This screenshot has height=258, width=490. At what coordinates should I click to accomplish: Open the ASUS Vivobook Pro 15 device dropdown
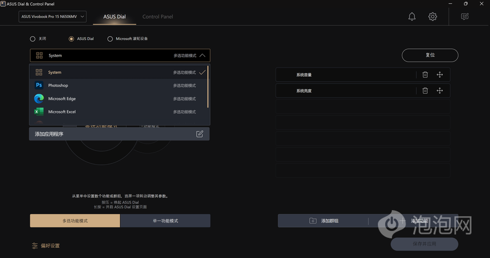52,16
